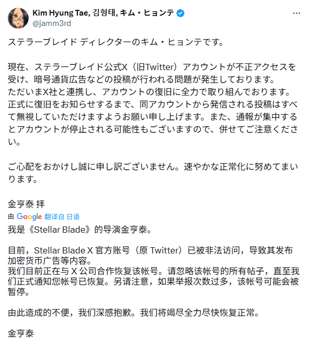Click the signature 金亨泰 拝
This screenshot has height=348, width=310.
click(x=26, y=204)
